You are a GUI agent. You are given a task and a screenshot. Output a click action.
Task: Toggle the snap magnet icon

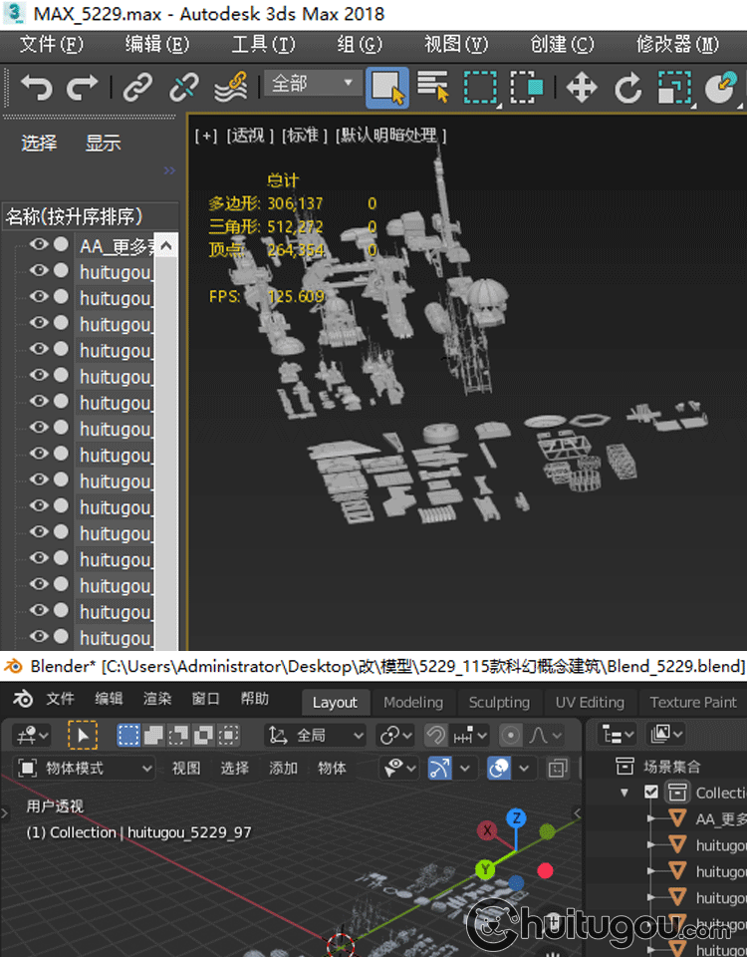pos(435,736)
